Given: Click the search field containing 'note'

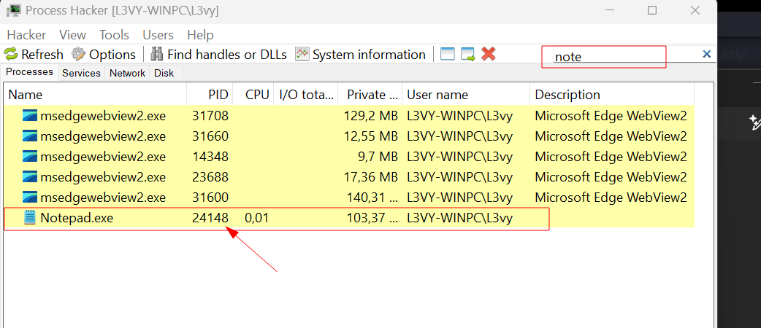Looking at the screenshot, I should click(626, 56).
